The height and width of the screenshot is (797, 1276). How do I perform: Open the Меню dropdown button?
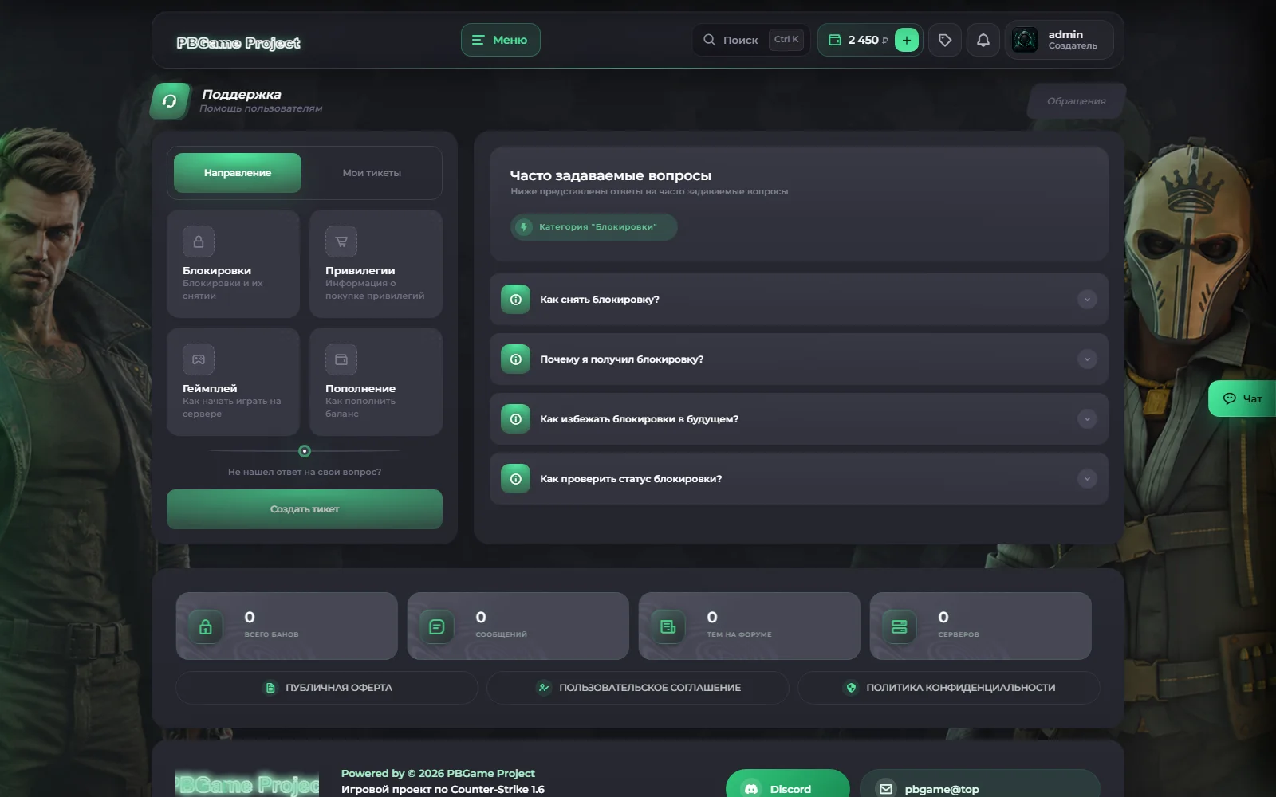click(x=500, y=40)
